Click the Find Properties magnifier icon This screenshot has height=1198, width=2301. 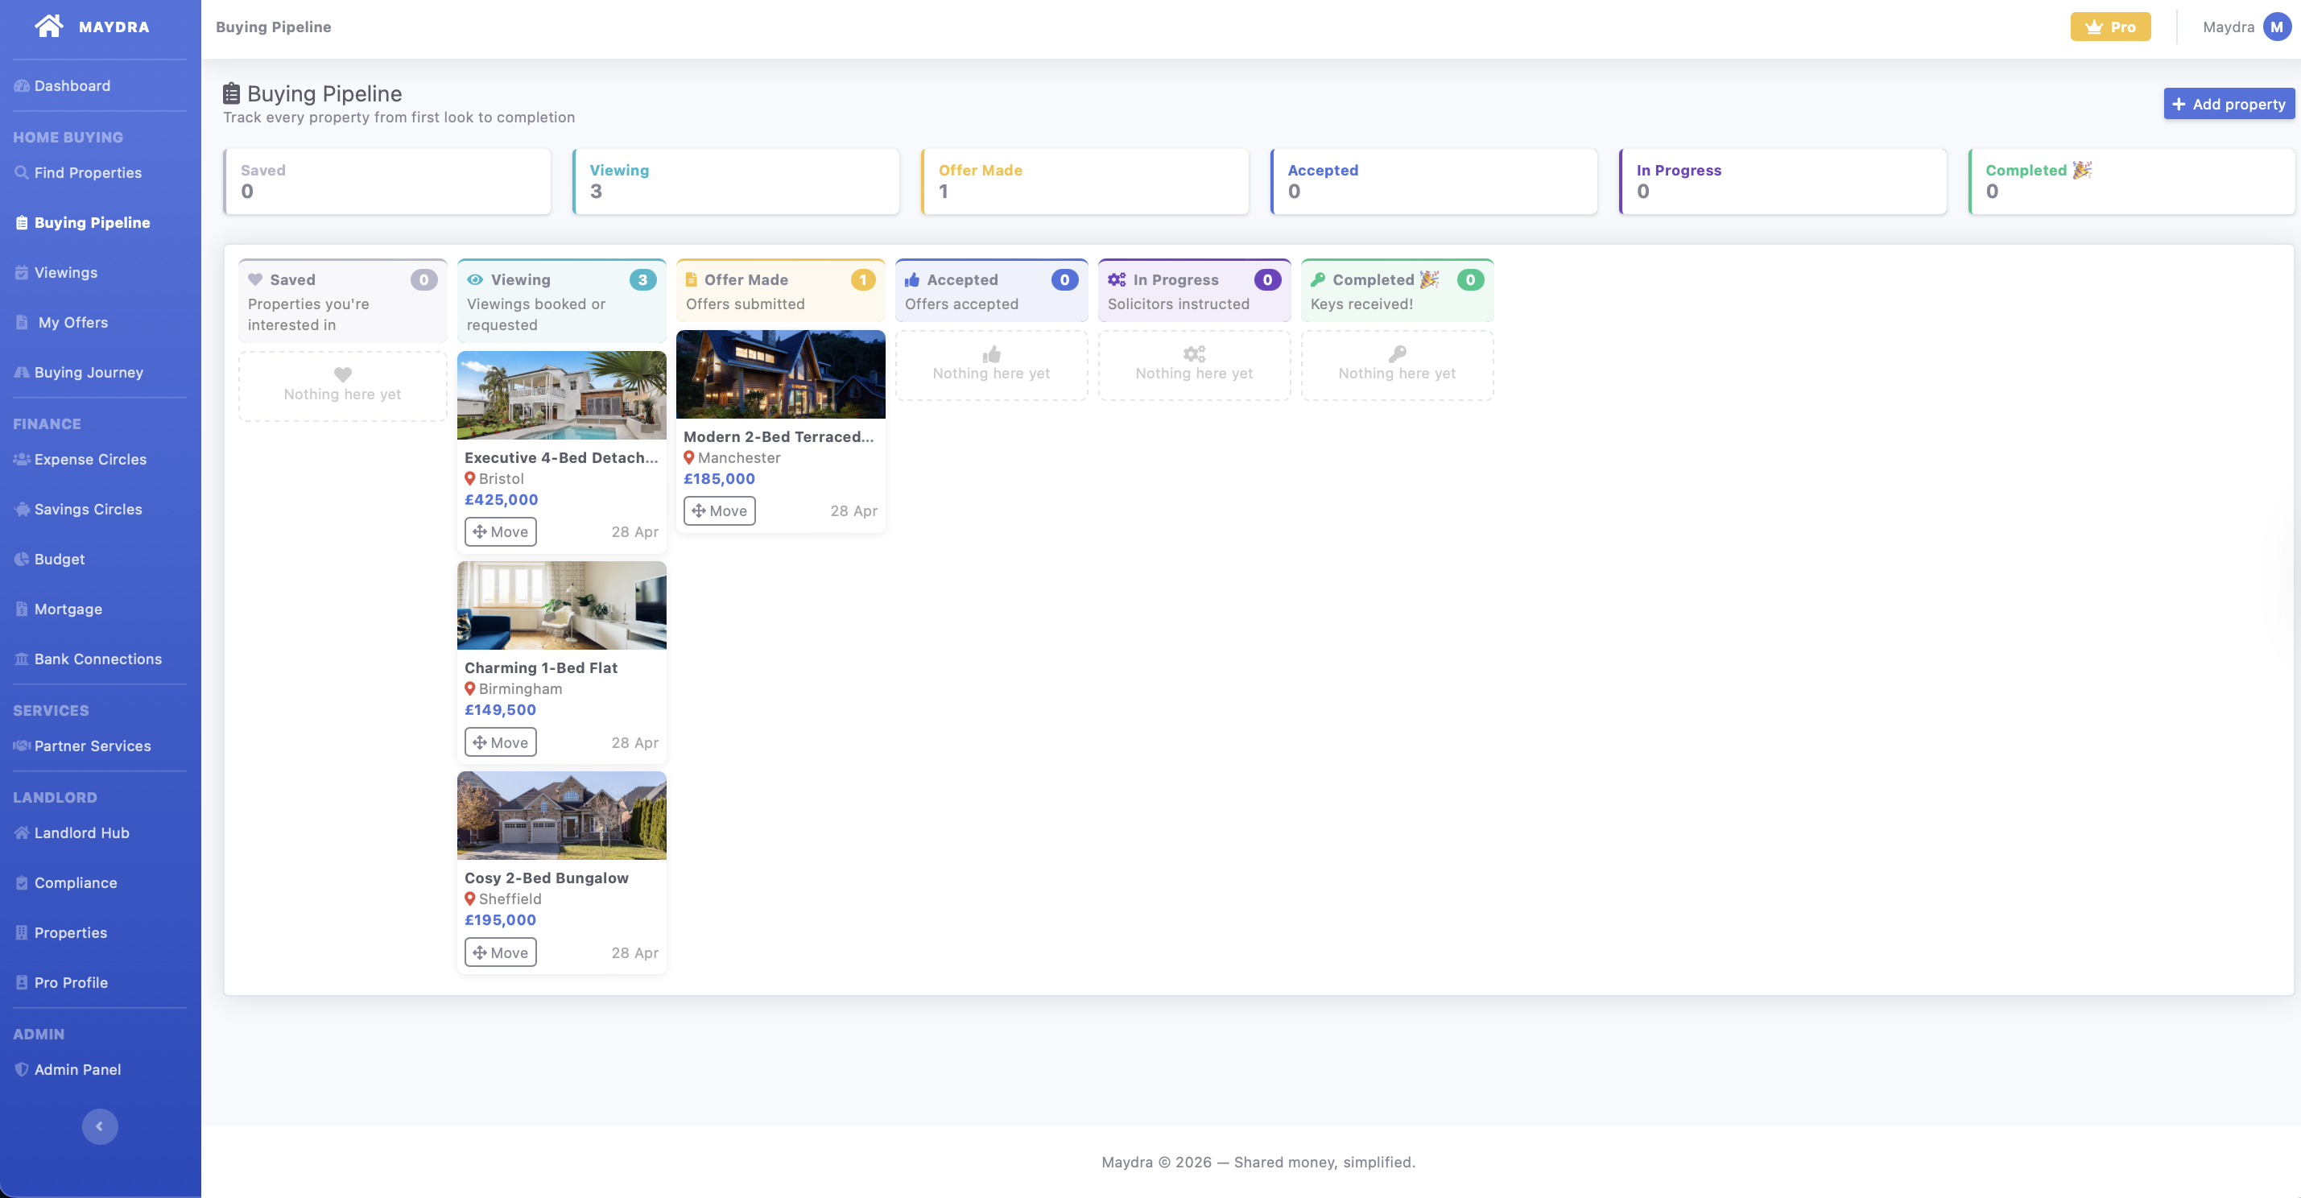point(22,172)
